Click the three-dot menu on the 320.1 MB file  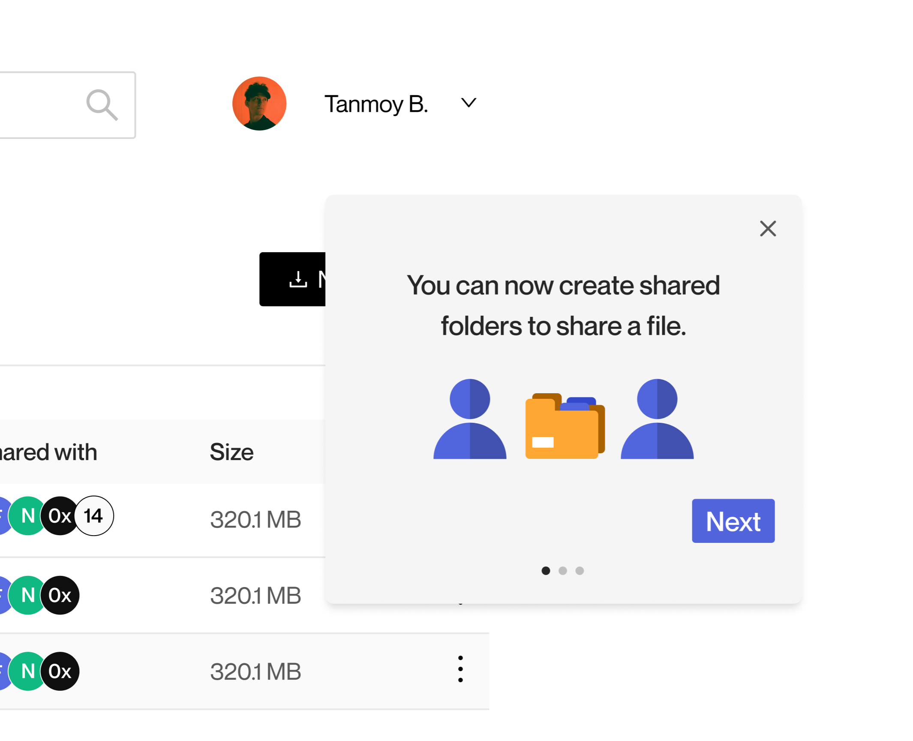click(460, 669)
